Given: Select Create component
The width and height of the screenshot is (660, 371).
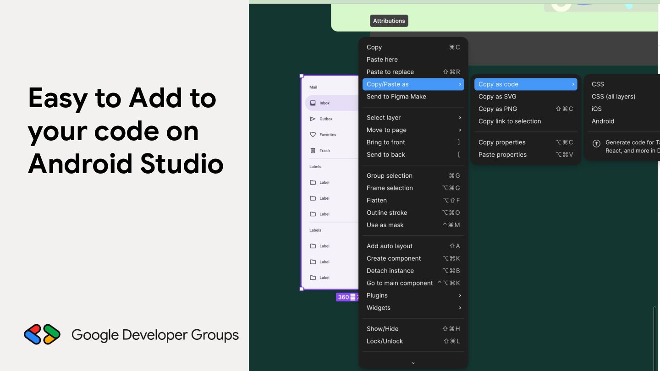Looking at the screenshot, I should [413, 259].
